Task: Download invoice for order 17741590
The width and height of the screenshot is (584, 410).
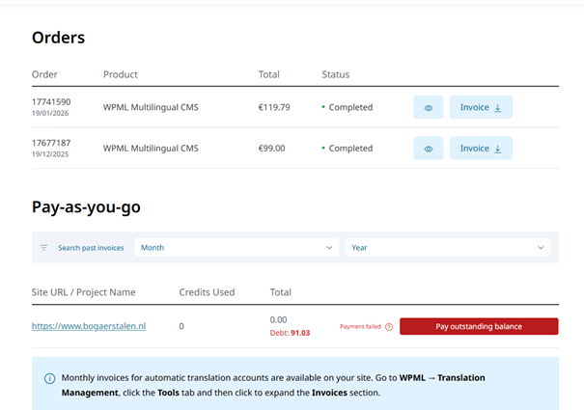Action: click(x=481, y=107)
